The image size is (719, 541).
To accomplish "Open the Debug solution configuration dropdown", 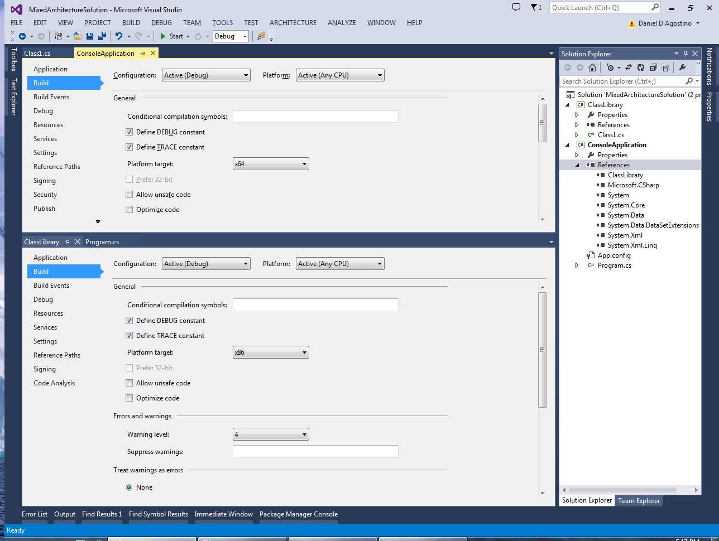I will pos(231,36).
